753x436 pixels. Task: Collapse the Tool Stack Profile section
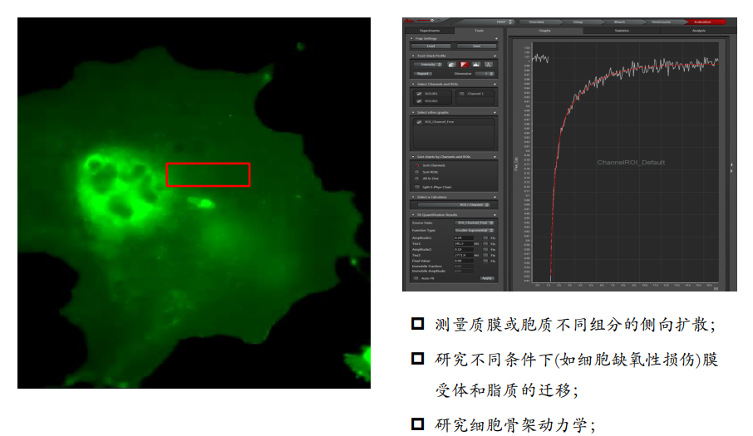pos(413,56)
